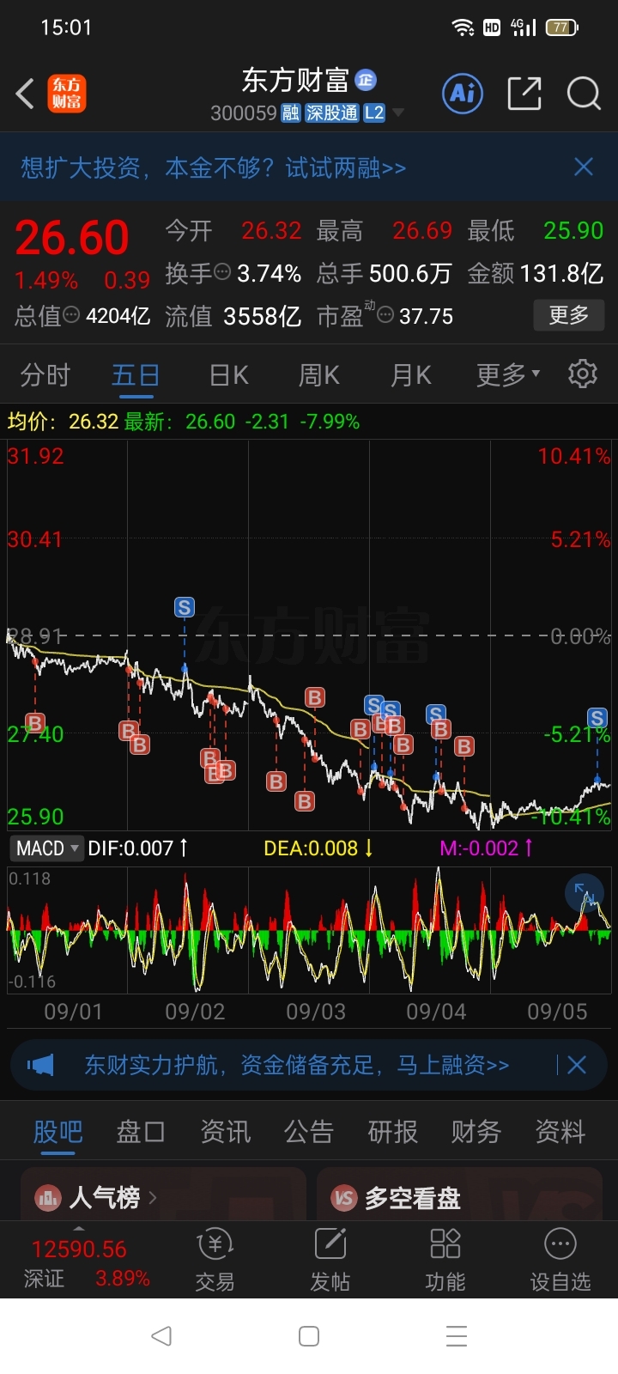Tap the Android home navigation button
Image resolution: width=618 pixels, height=1374 pixels.
point(309,1335)
